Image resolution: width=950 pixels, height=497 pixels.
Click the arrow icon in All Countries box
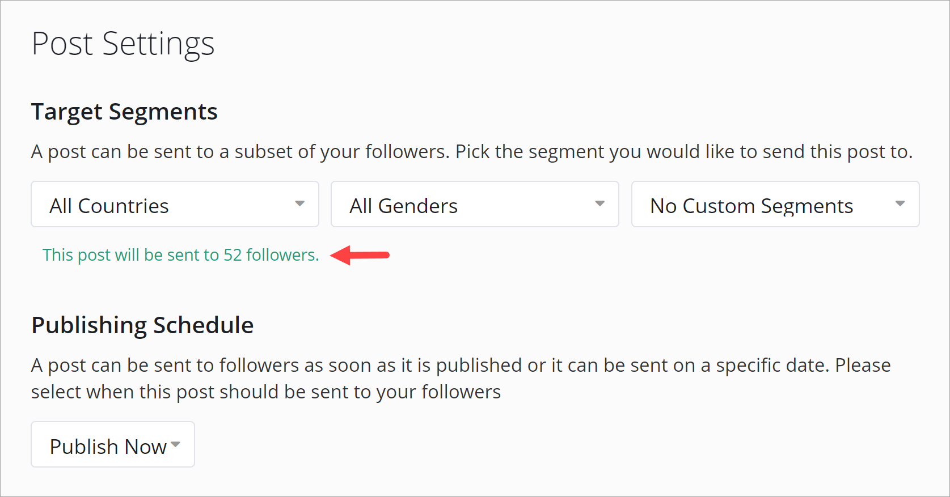(300, 203)
